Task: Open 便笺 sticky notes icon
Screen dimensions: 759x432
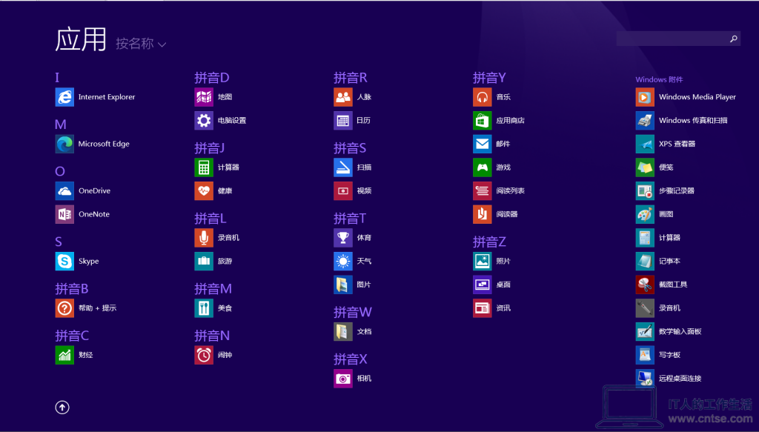Action: (x=645, y=167)
